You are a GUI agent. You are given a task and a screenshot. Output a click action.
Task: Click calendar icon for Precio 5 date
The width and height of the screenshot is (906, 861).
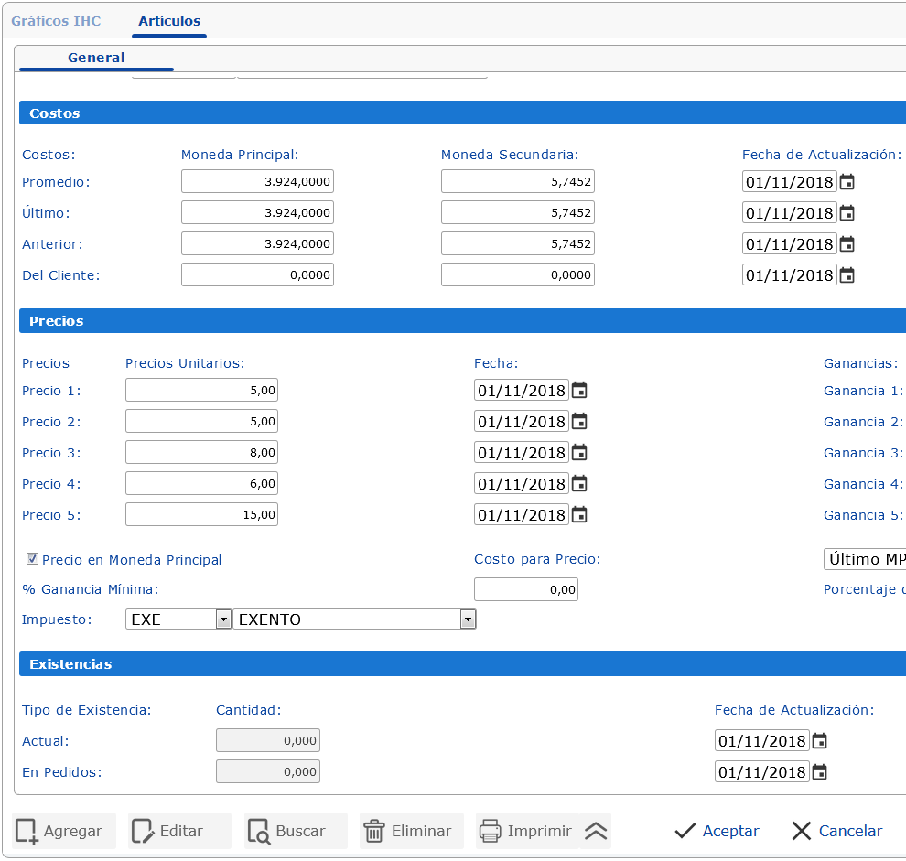[x=579, y=515]
